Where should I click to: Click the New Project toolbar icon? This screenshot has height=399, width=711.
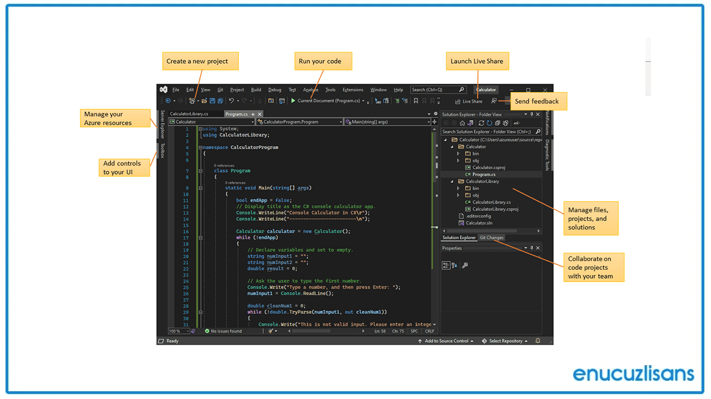click(191, 100)
